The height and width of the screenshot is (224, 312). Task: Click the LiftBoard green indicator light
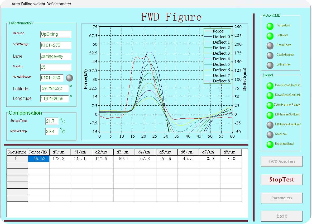pos(270,36)
